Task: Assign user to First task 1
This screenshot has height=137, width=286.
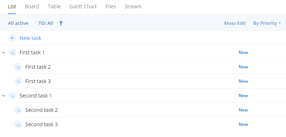Action: pos(12,52)
